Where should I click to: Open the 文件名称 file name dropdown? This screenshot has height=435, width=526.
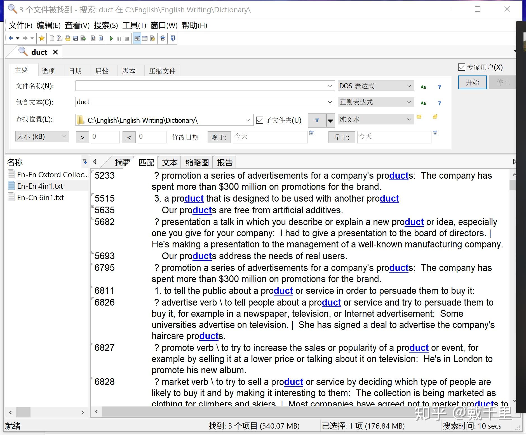point(330,86)
